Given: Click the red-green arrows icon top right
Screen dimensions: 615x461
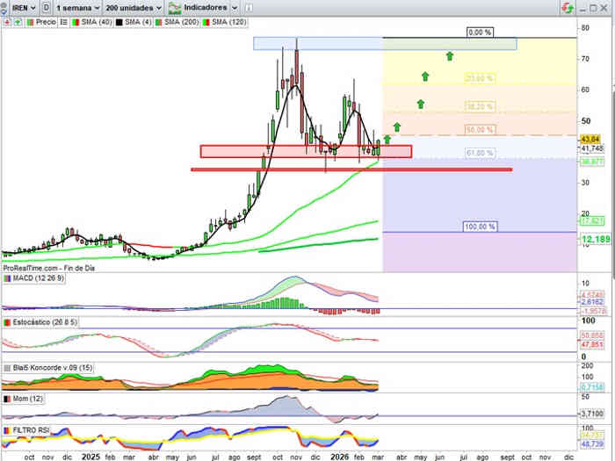Looking at the screenshot, I should click(571, 7).
